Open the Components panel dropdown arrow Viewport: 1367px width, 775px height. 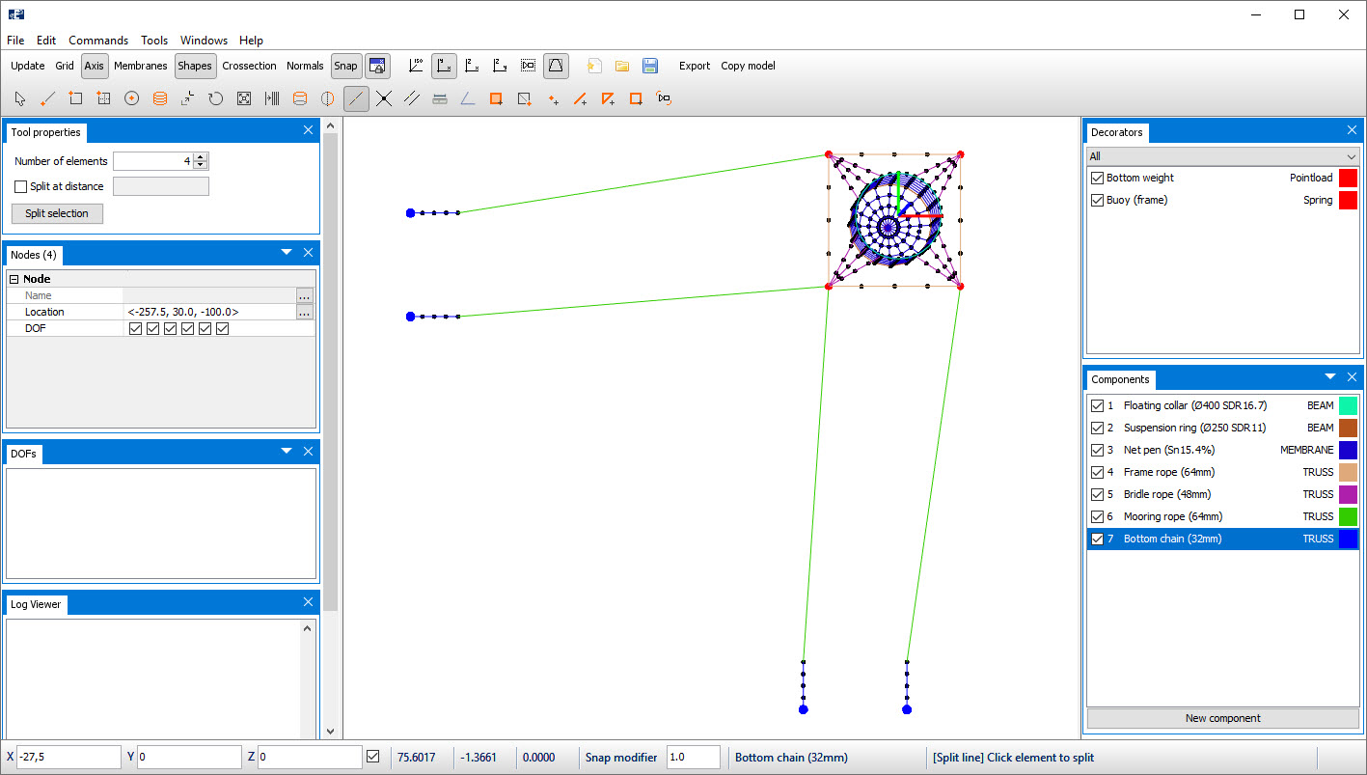[1330, 376]
